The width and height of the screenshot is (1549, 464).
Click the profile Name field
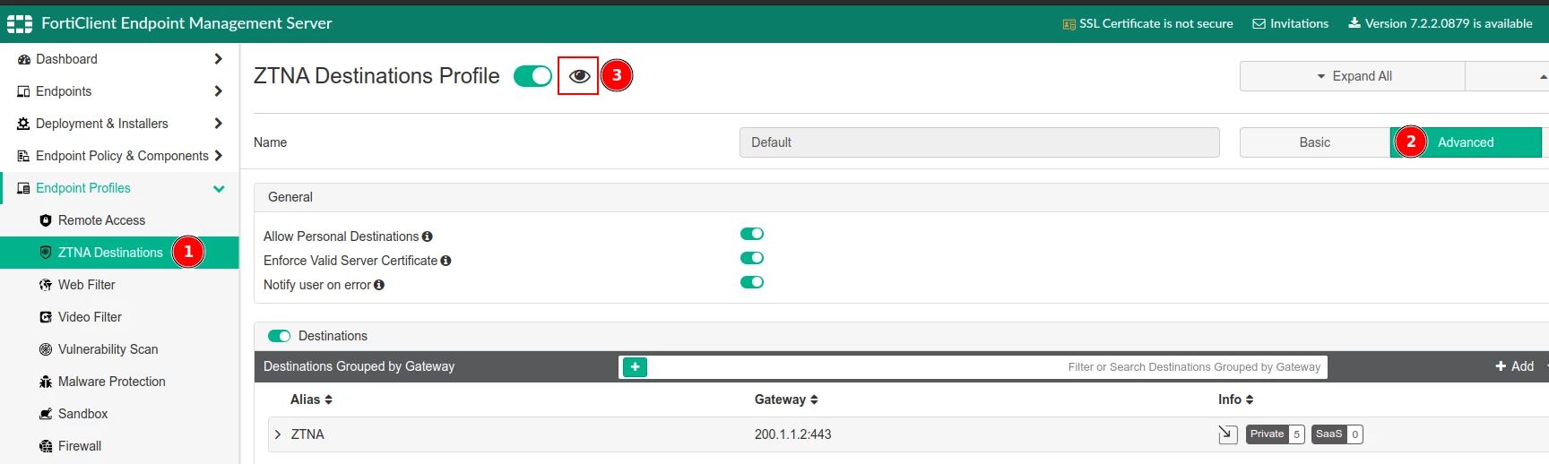979,142
